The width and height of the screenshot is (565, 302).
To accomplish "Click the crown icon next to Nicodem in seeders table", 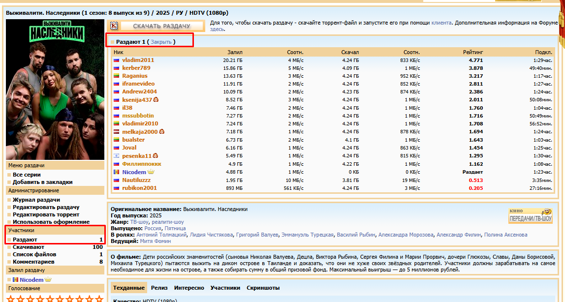I will (x=151, y=172).
